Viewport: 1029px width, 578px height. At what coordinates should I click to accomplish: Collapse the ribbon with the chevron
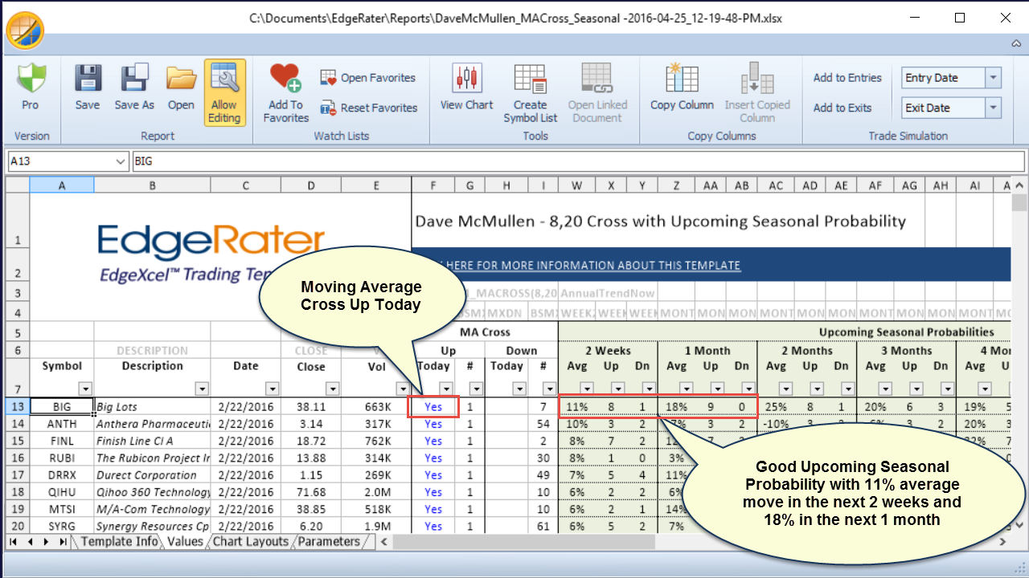click(1016, 43)
